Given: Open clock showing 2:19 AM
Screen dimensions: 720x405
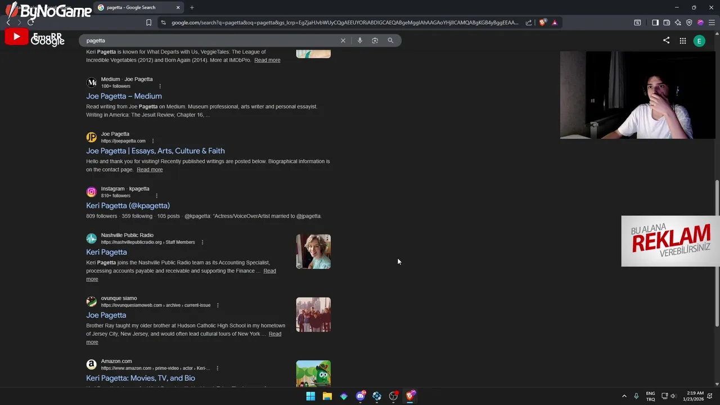Looking at the screenshot, I should click(x=694, y=396).
